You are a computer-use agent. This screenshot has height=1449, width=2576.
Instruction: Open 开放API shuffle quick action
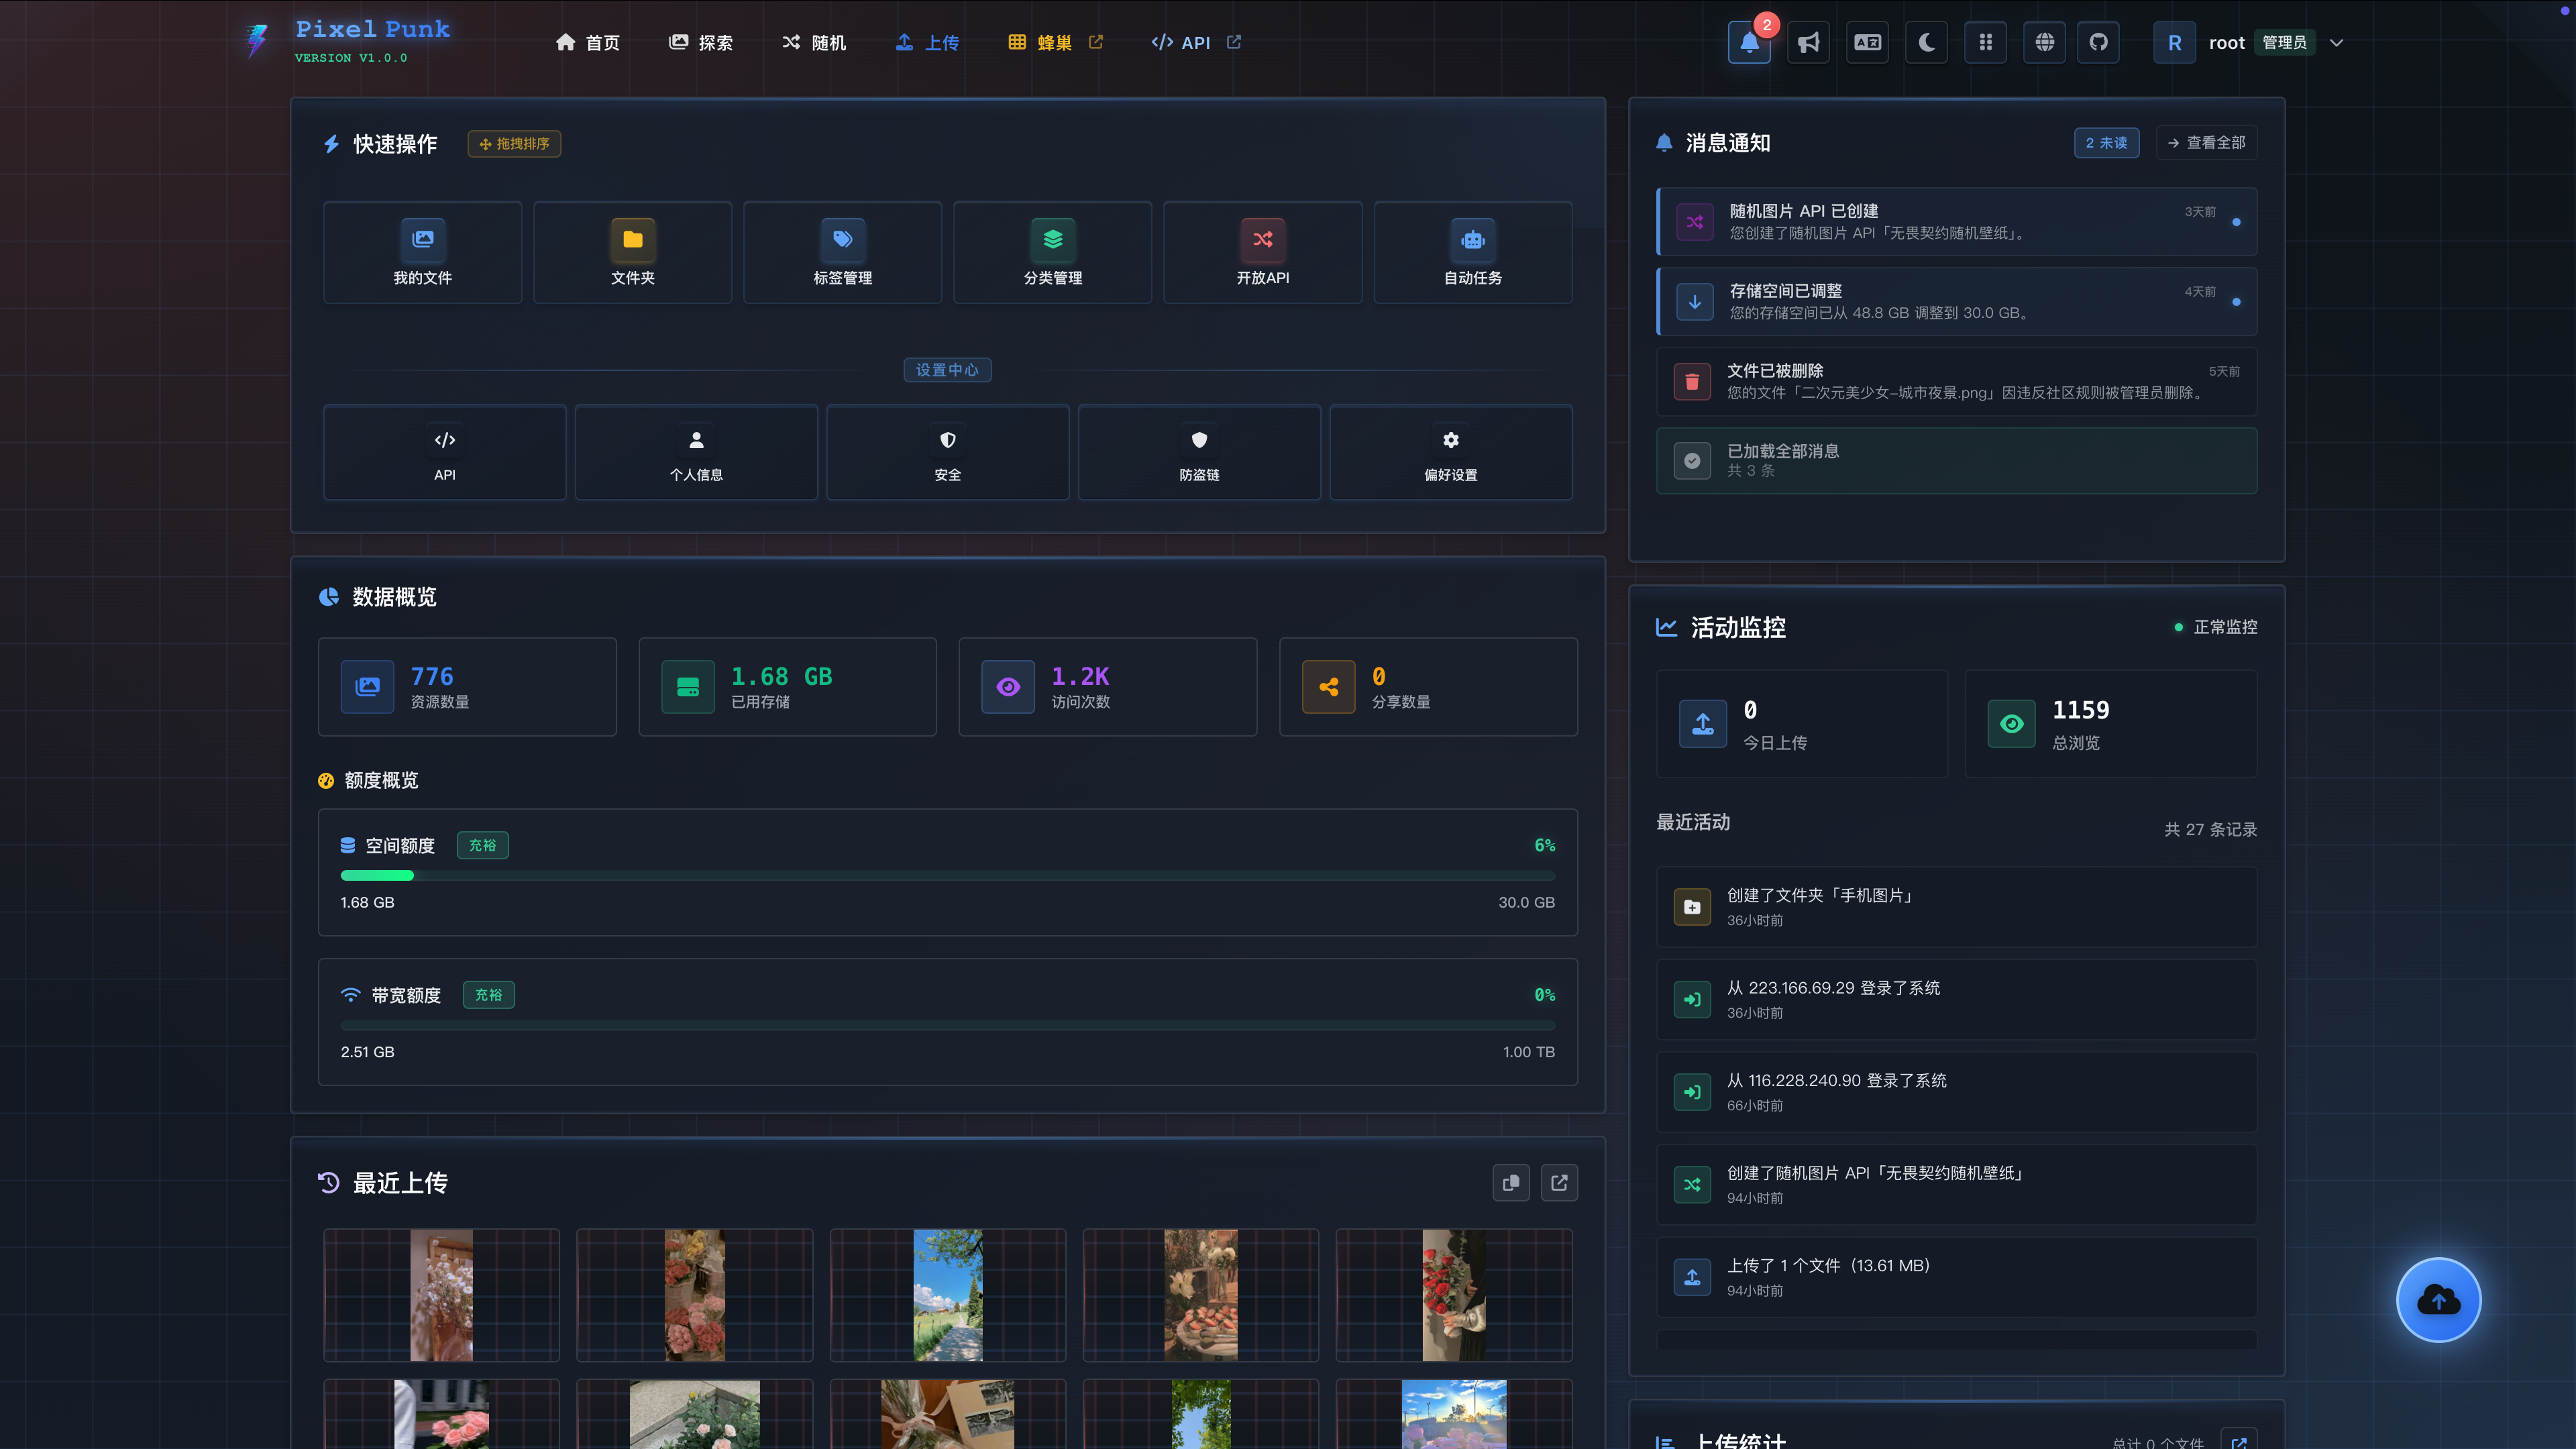[1262, 253]
